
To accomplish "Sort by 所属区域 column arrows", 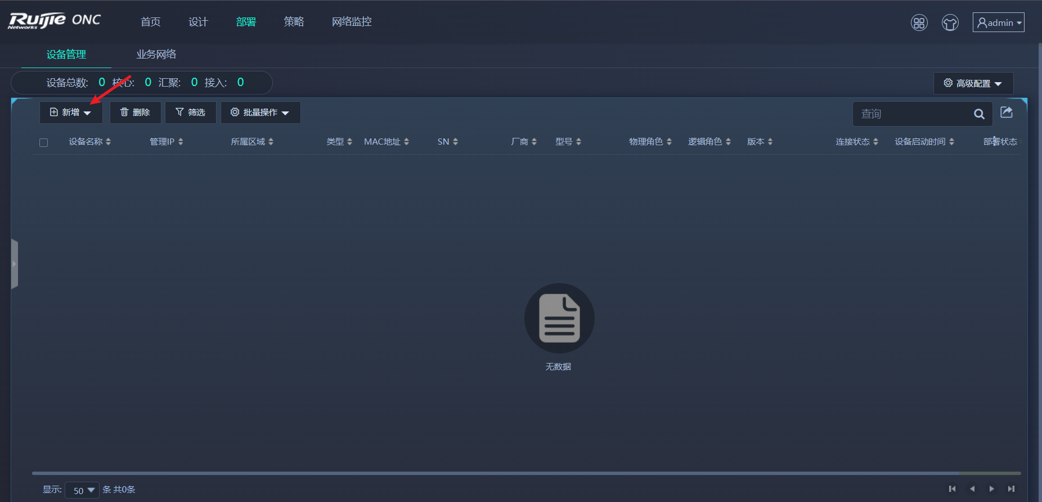I will click(271, 142).
